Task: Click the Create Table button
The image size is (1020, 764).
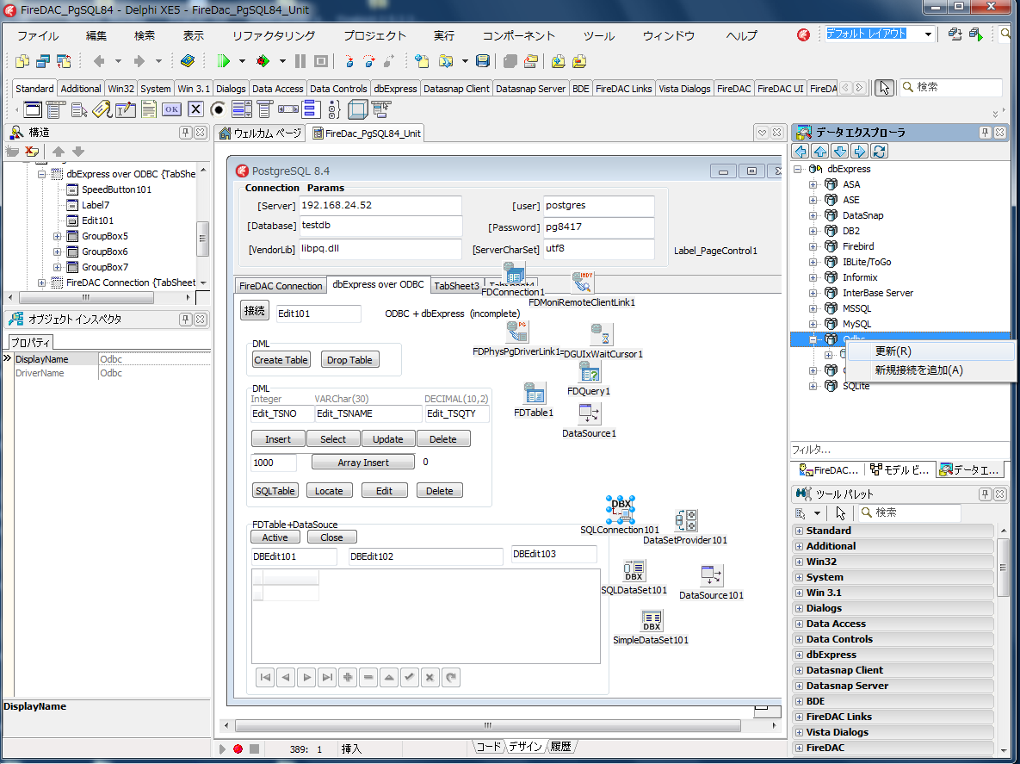Action: click(281, 360)
